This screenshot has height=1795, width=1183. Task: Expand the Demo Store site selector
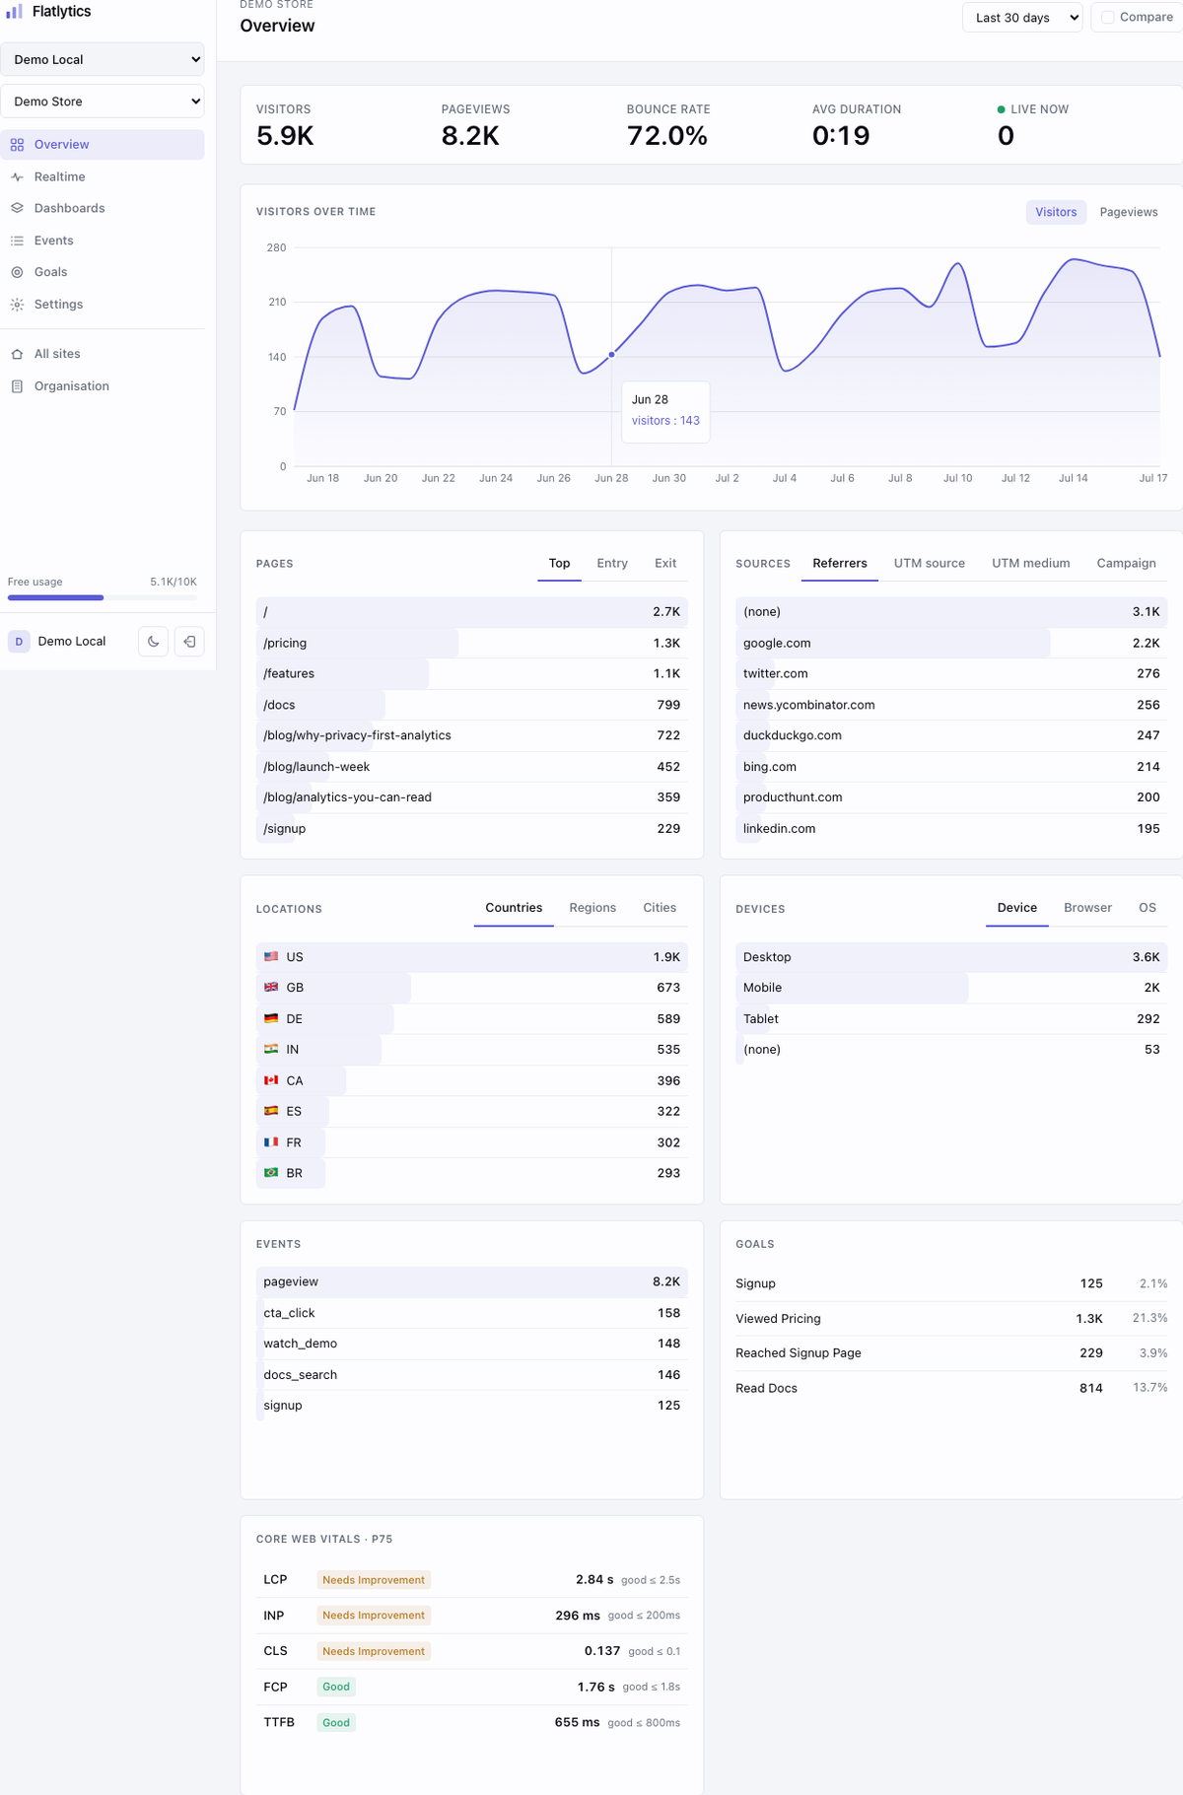(x=103, y=102)
